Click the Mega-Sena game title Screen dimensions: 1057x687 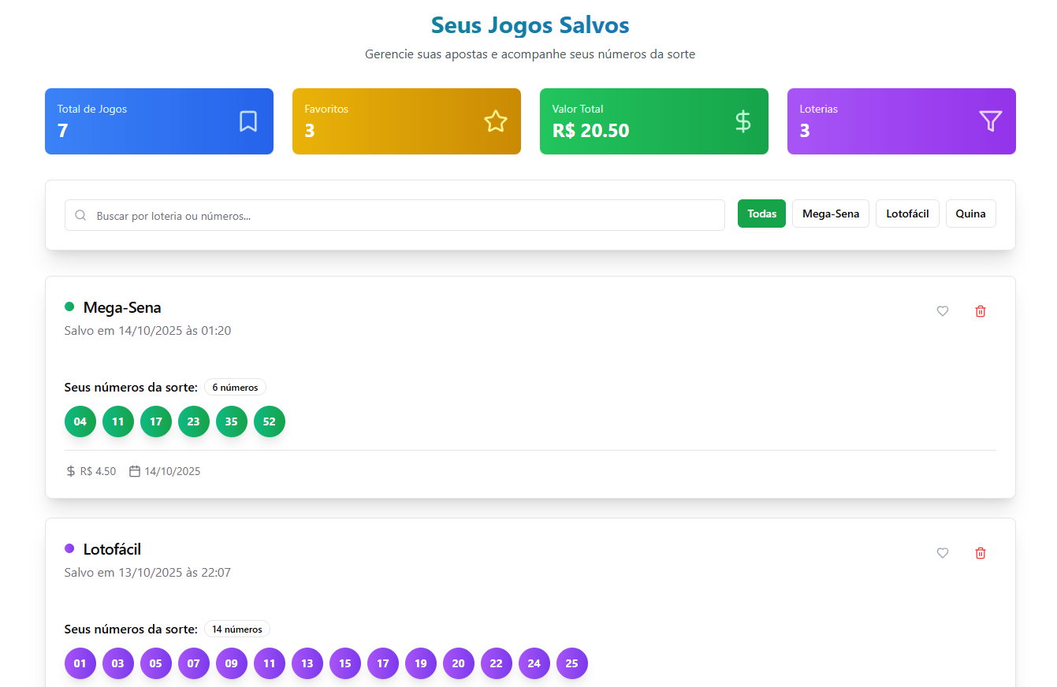pos(122,307)
